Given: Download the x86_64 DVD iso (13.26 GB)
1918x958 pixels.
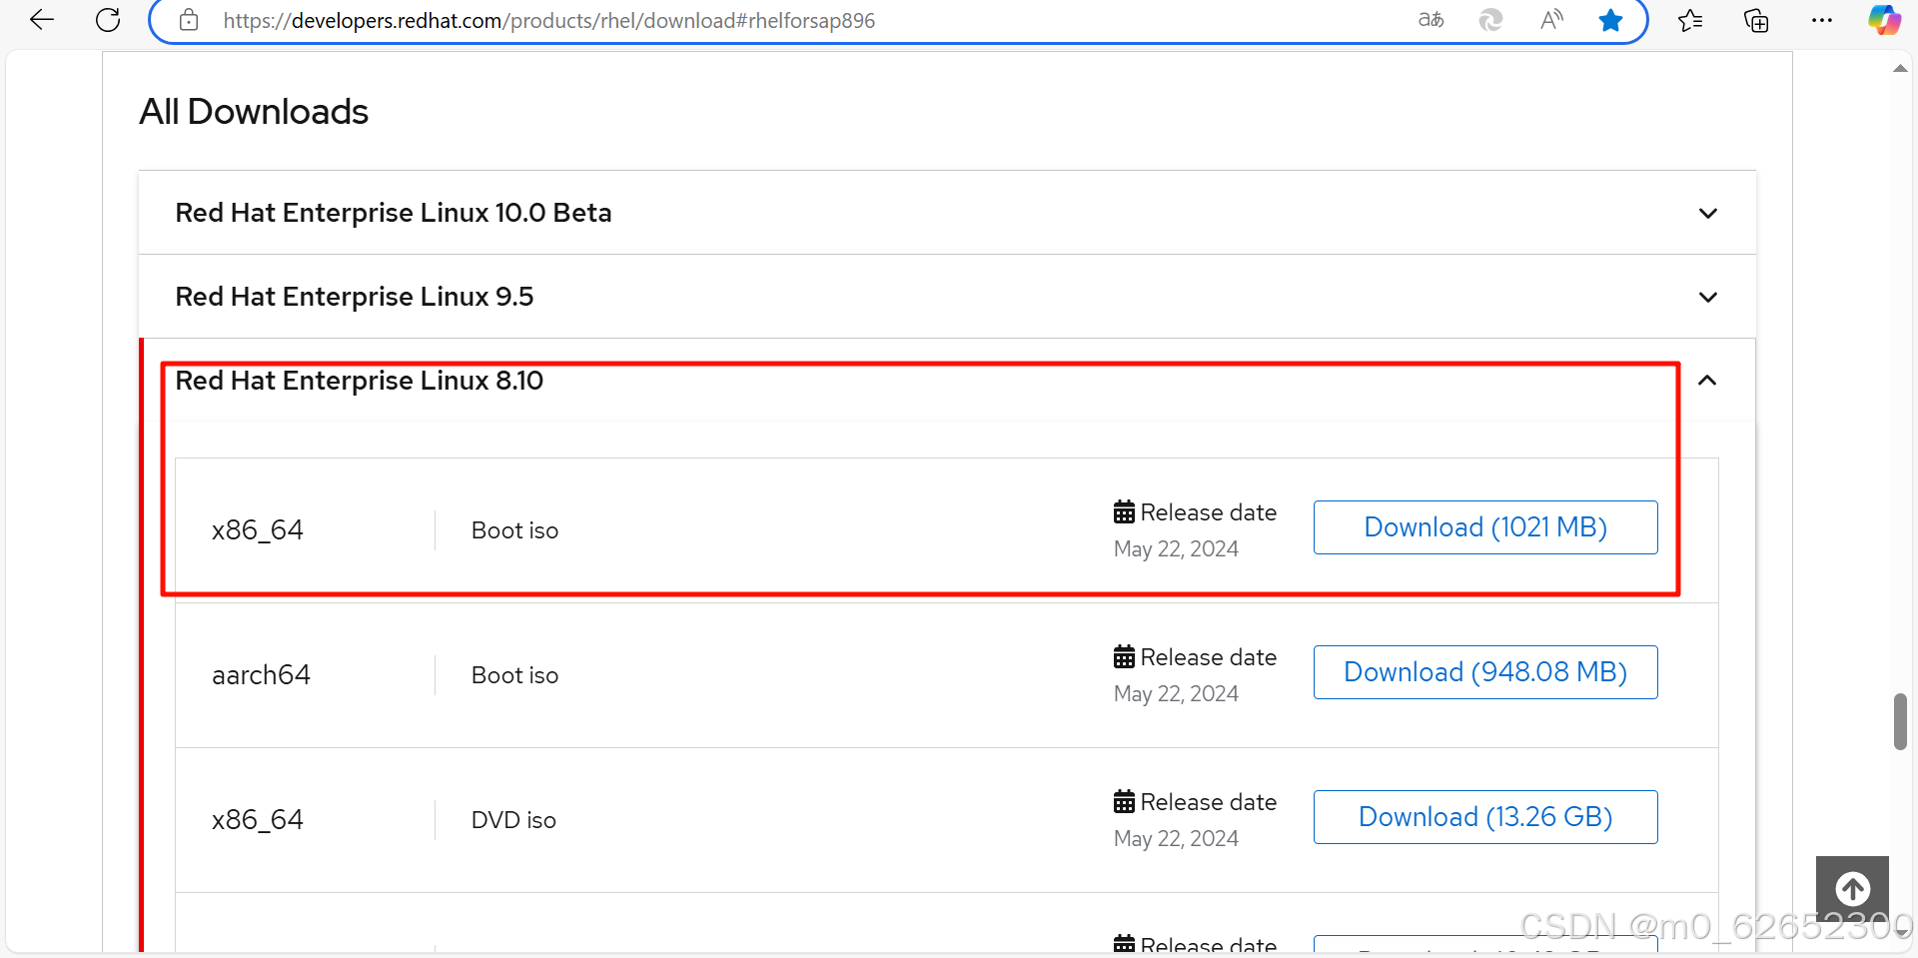Looking at the screenshot, I should click(x=1485, y=817).
